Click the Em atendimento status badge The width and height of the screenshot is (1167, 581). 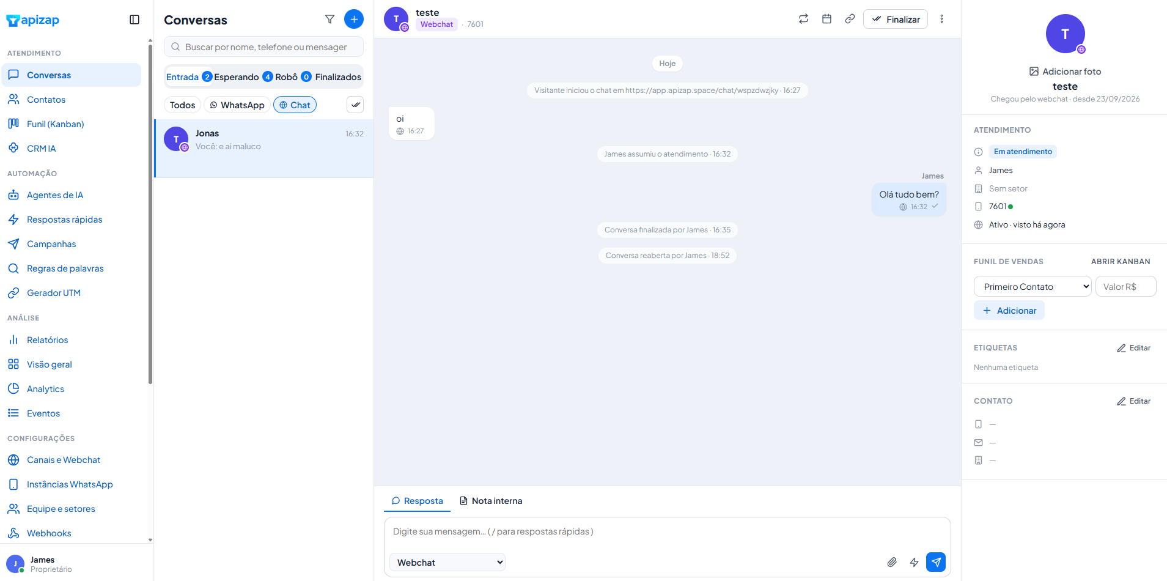(x=1023, y=152)
